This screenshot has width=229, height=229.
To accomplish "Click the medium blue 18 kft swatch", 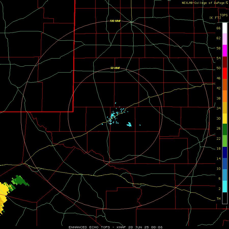I will [225, 164].
